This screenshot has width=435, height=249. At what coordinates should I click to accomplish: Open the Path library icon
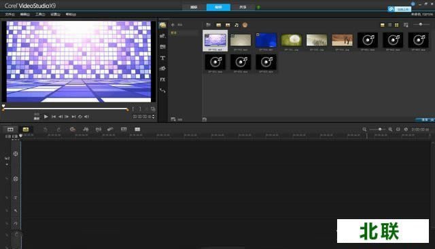(163, 90)
